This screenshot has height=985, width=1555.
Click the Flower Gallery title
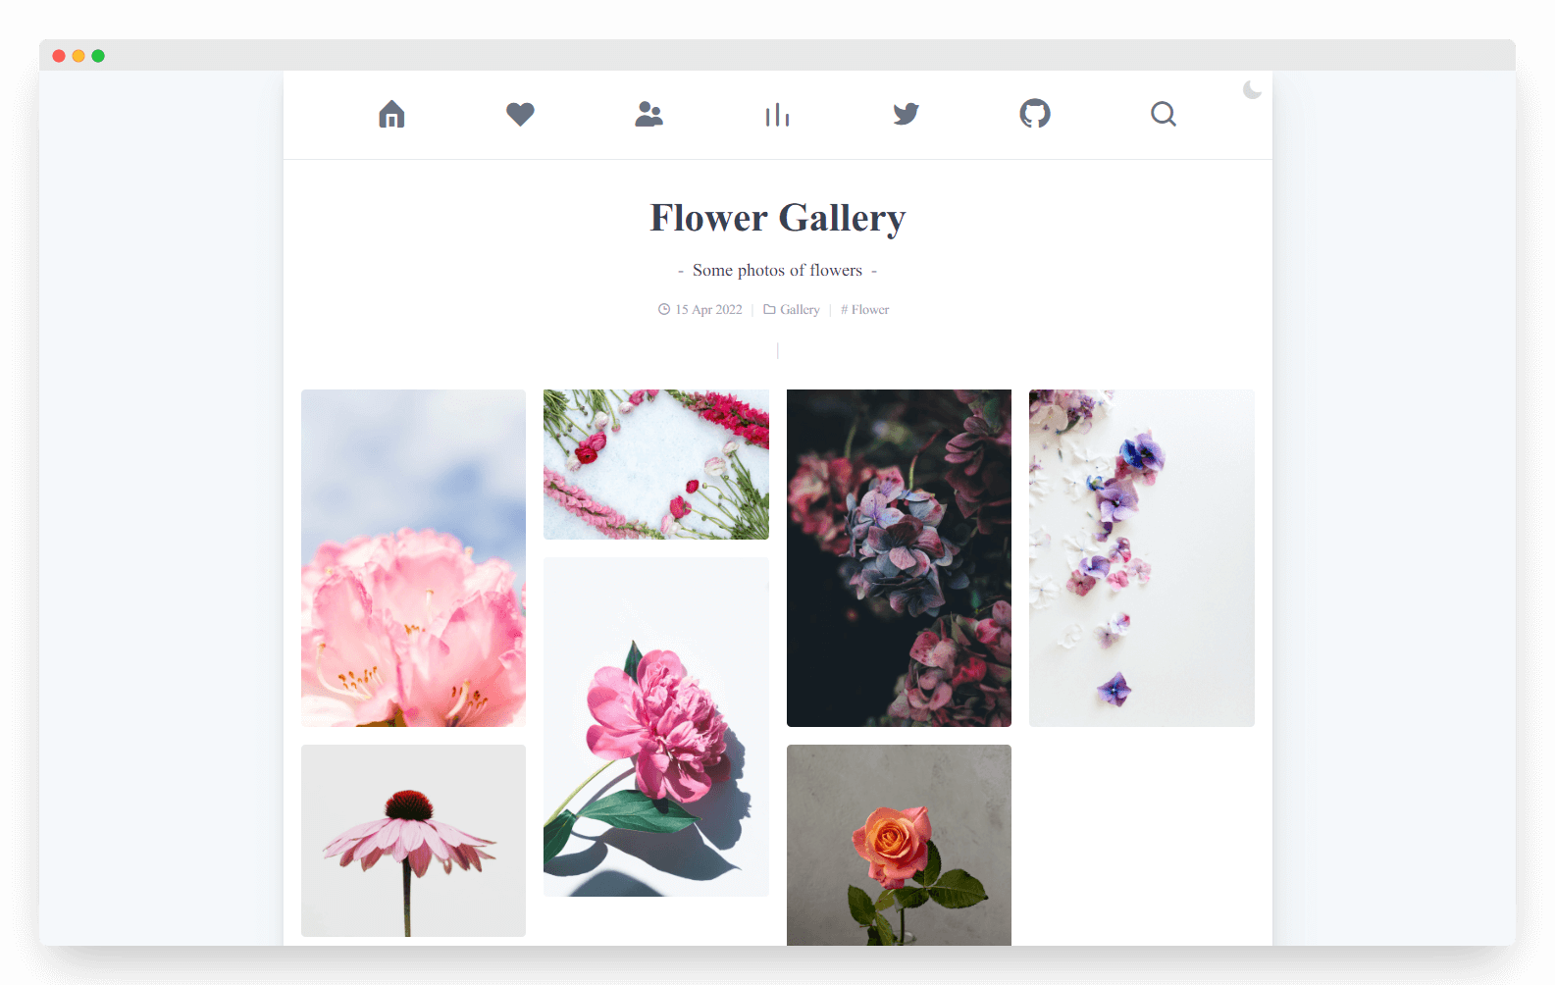(778, 218)
